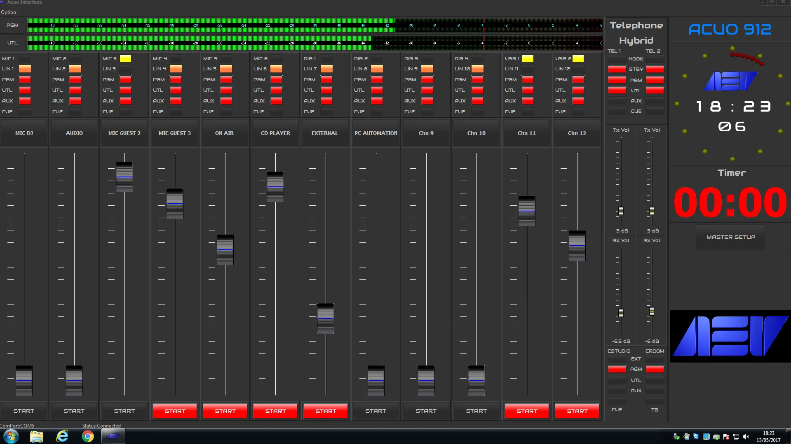Toggle TEL 2 PGM bus button
791x444 pixels.
tap(655, 80)
